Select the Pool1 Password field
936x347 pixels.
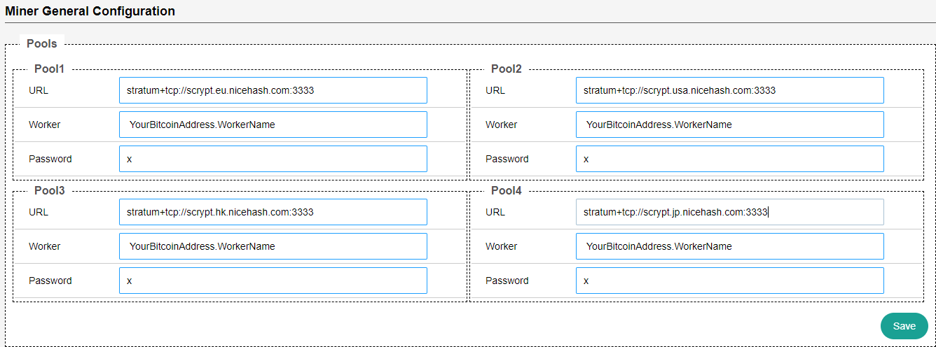pos(273,159)
